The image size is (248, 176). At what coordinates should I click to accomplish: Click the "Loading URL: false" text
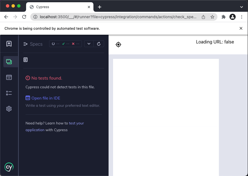215,42
